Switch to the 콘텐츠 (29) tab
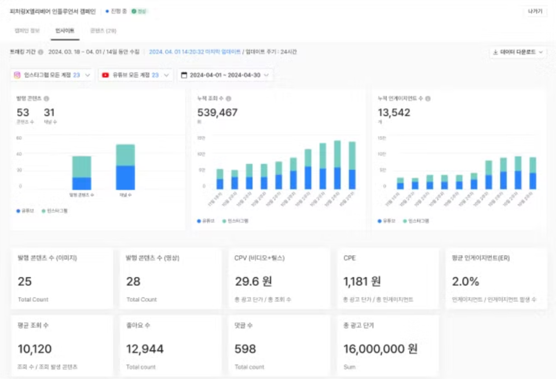The width and height of the screenshot is (556, 379). click(x=103, y=31)
